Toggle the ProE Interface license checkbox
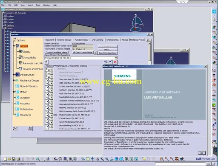 coord(48,94)
